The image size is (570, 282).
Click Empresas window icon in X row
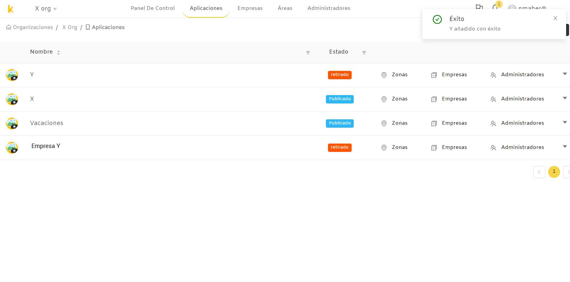pyautogui.click(x=434, y=99)
